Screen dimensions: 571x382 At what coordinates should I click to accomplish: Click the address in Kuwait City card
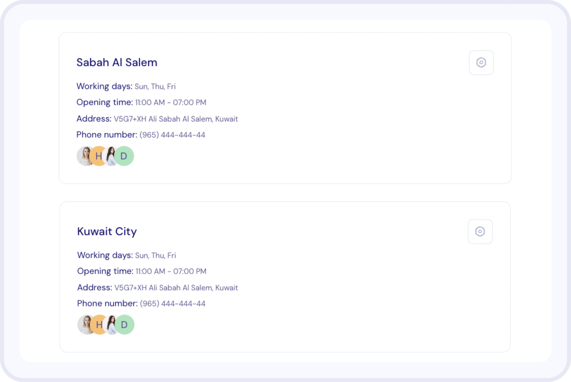point(176,288)
